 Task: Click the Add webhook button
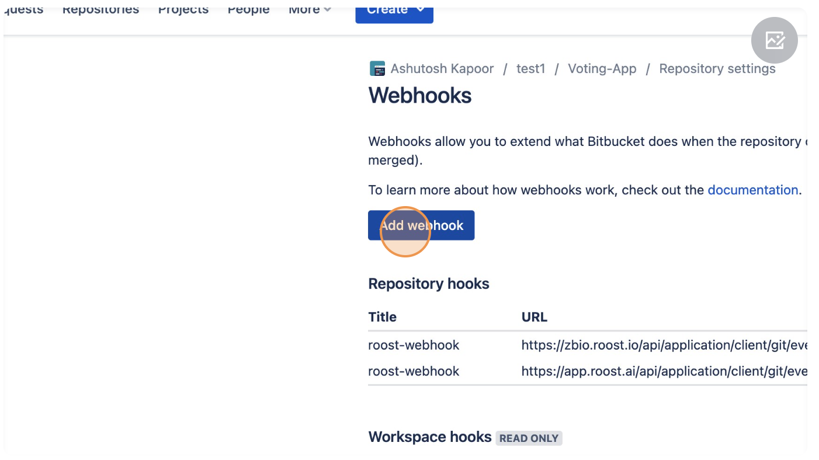tap(421, 225)
